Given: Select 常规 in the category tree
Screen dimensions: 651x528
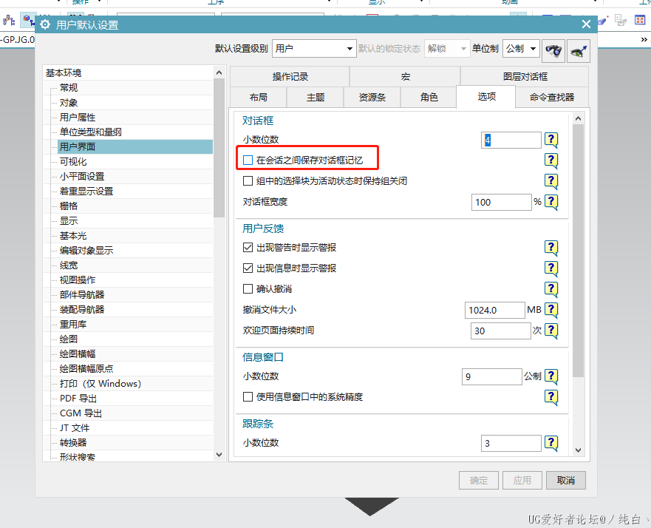Looking at the screenshot, I should pyautogui.click(x=69, y=88).
